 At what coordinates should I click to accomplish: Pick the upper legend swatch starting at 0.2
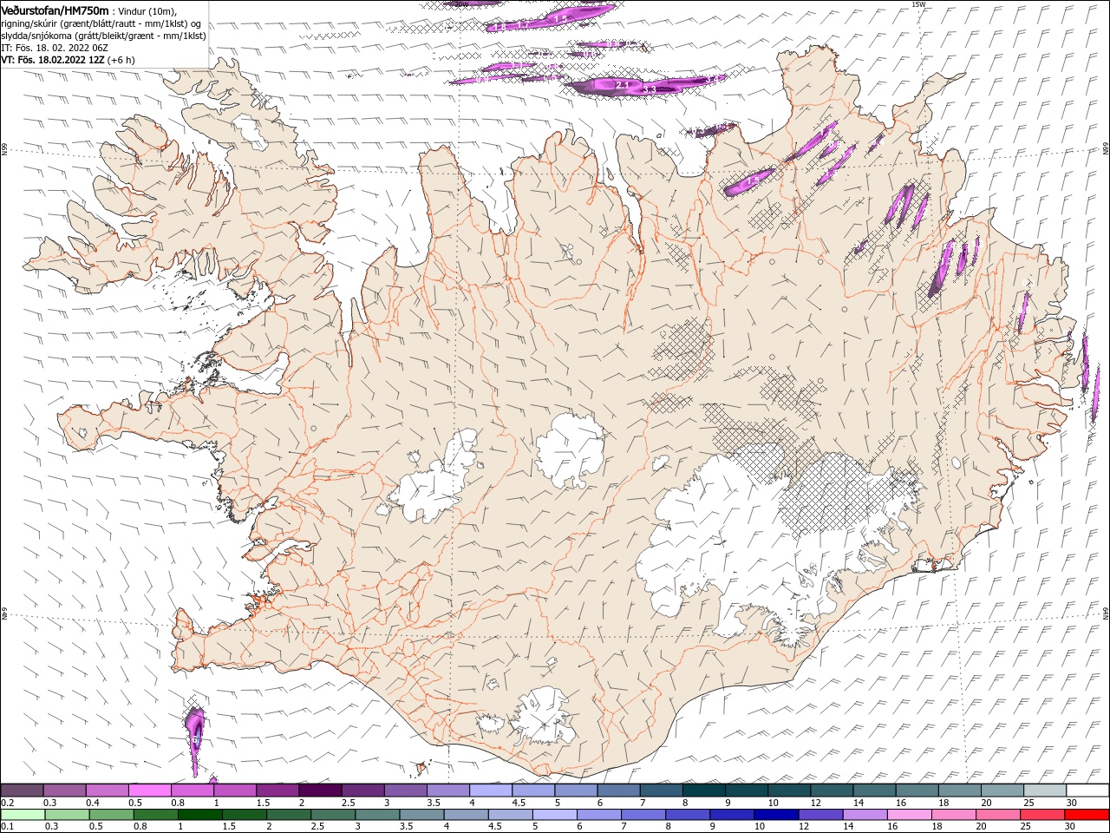pos(23,790)
